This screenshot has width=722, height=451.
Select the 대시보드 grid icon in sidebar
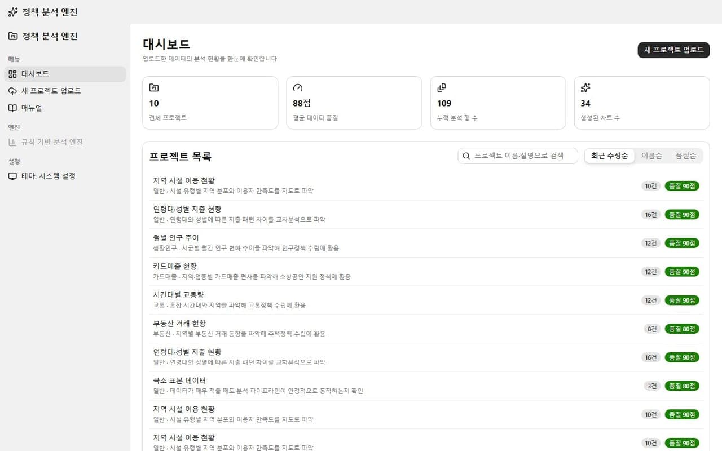[12, 74]
